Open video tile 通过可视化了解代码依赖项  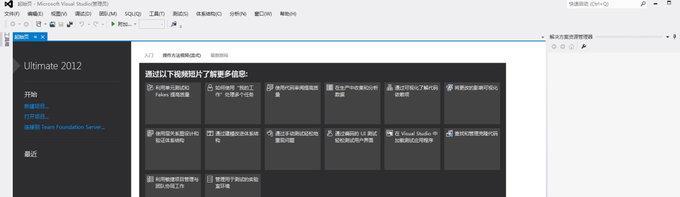pyautogui.click(x=412, y=102)
